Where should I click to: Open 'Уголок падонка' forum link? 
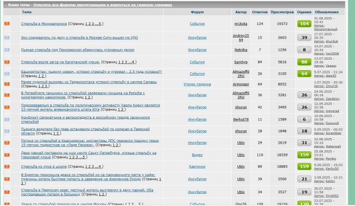click(197, 84)
